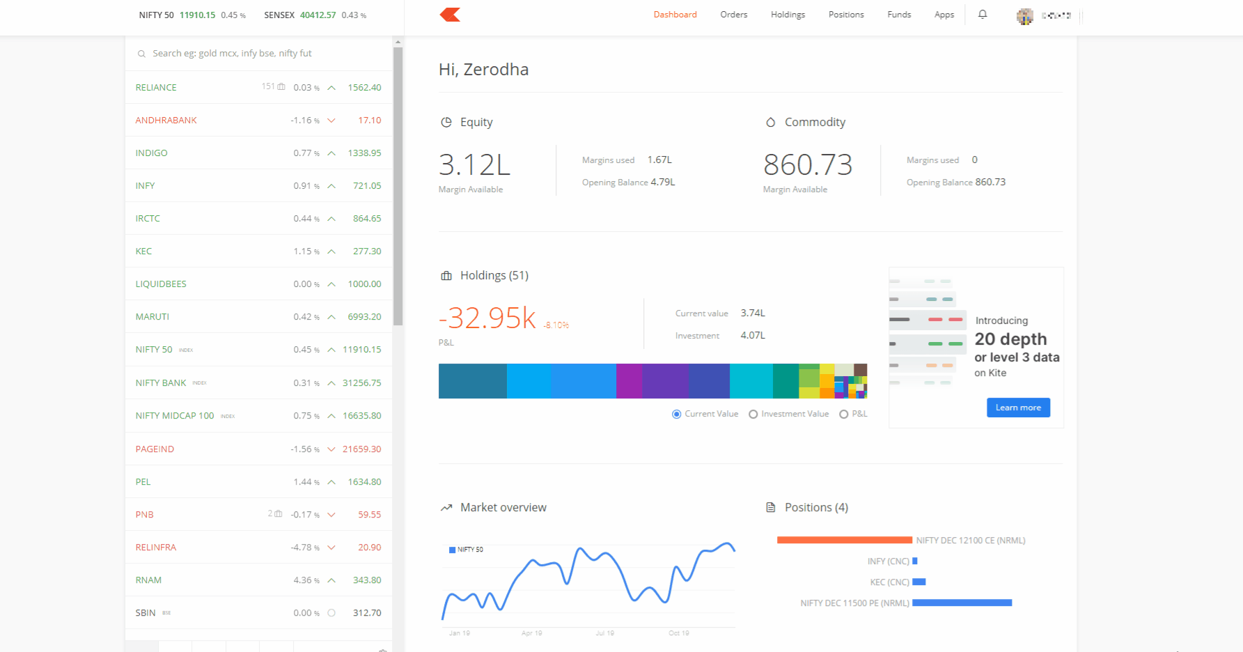
Task: Click the magnifier icon in watchlist search
Action: pyautogui.click(x=141, y=54)
